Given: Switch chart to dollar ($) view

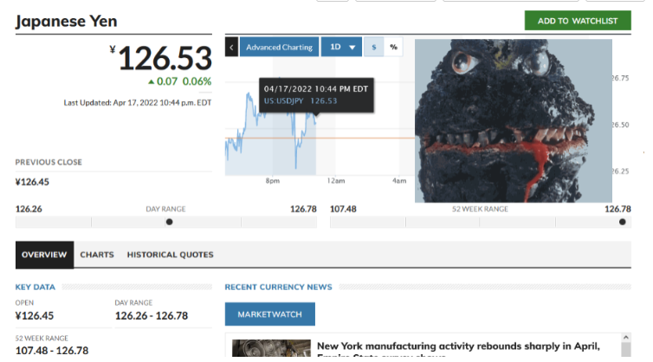Looking at the screenshot, I should click(373, 47).
